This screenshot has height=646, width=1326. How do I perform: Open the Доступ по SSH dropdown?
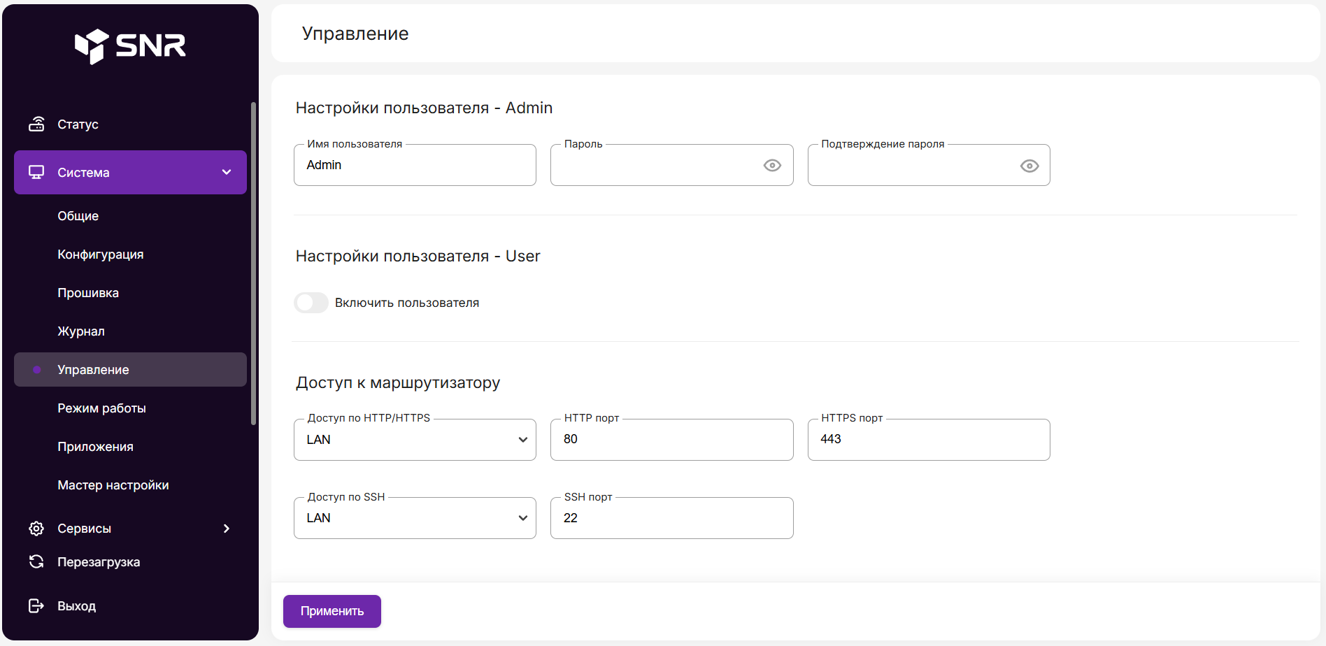tap(415, 518)
